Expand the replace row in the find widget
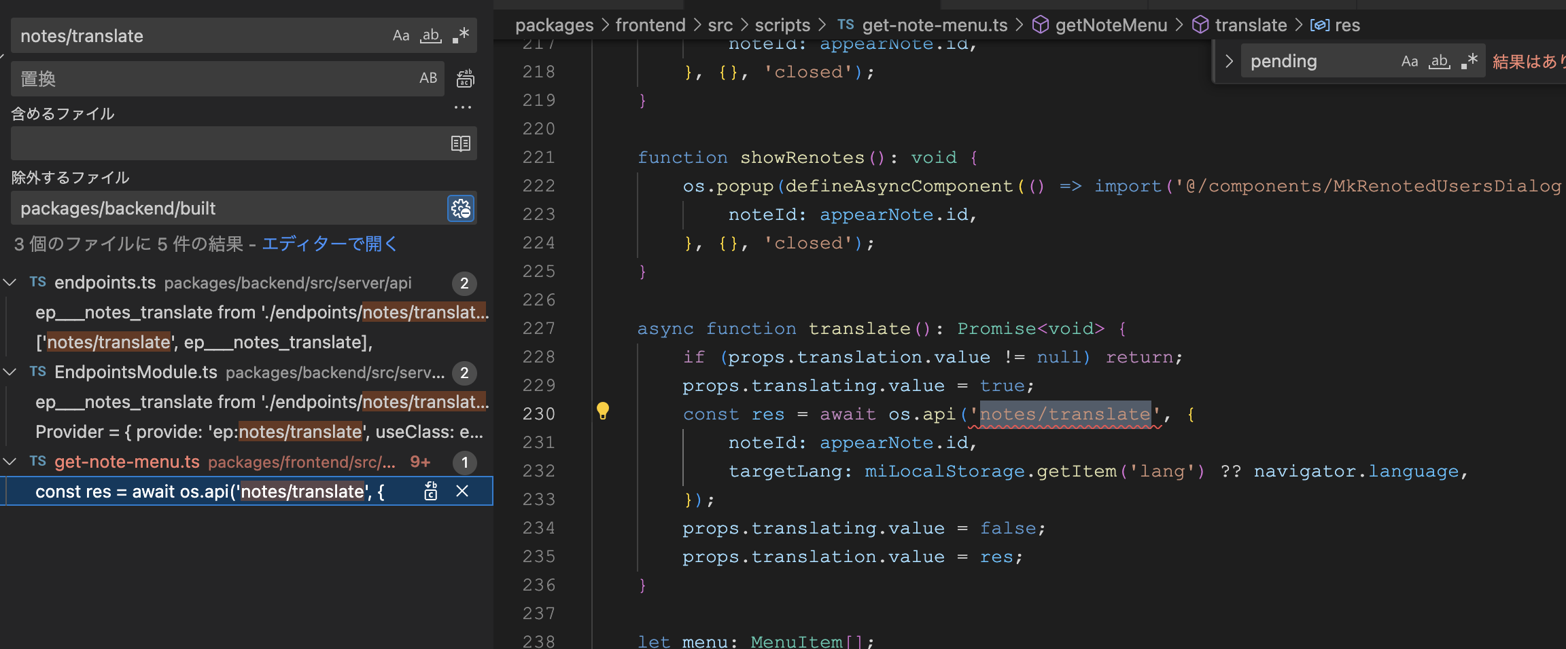Screen dimensions: 1566x649 tap(1229, 61)
